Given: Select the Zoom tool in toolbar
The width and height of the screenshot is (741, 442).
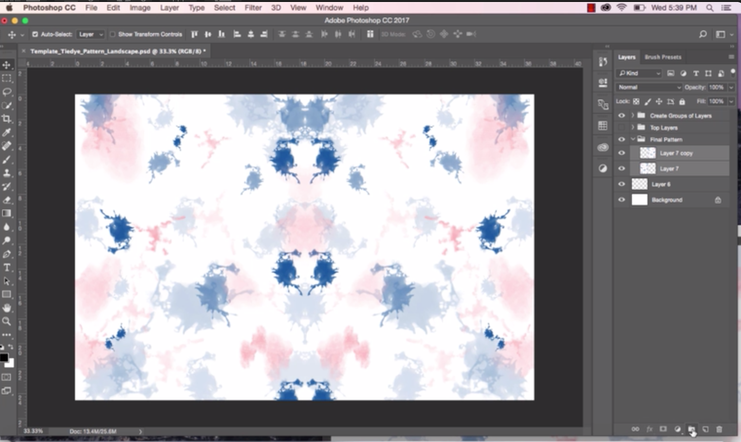Looking at the screenshot, I should [x=7, y=321].
